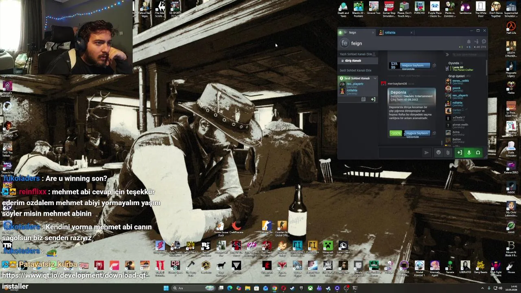Open Mount & Blade II shortcut
The width and height of the screenshot is (521, 293).
[511, 248]
